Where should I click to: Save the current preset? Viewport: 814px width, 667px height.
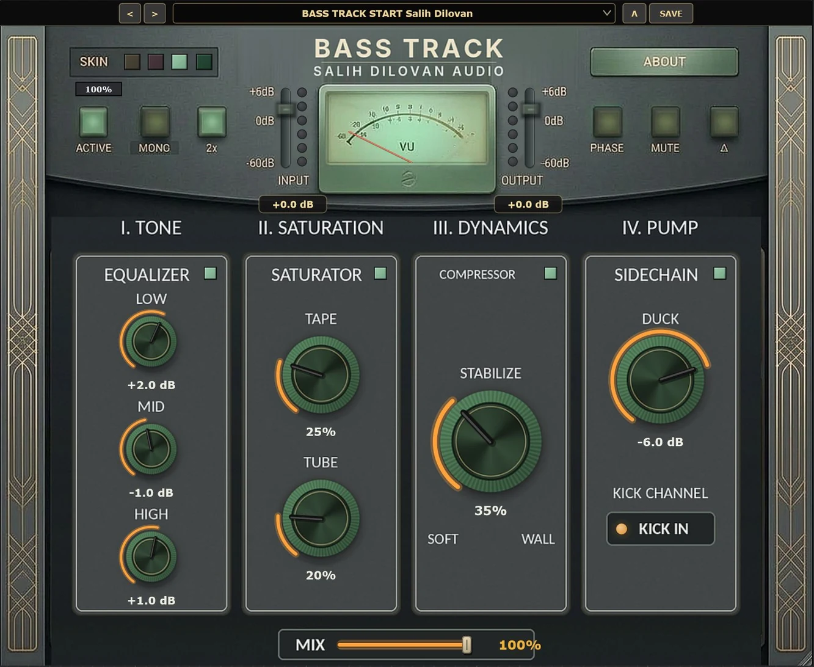pos(670,13)
